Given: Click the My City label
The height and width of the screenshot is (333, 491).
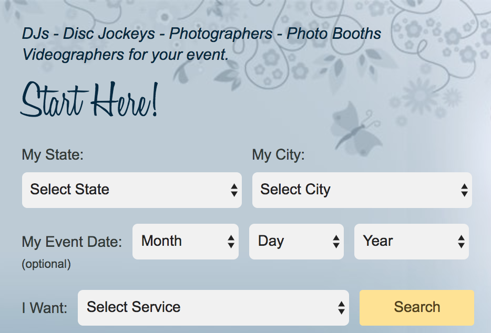Looking at the screenshot, I should coord(278,155).
